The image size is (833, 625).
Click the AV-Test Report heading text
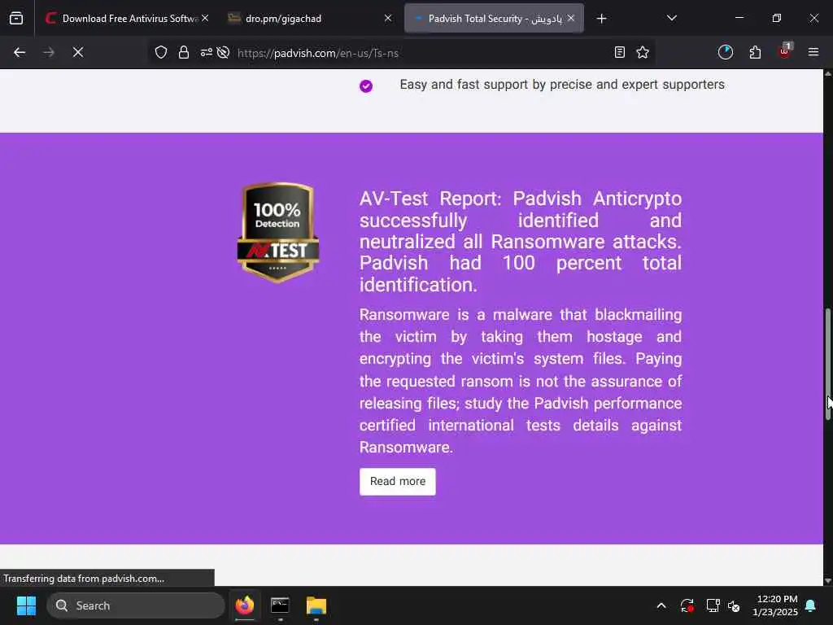pos(520,242)
